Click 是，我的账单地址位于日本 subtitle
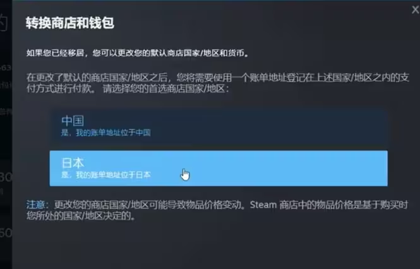 (106, 175)
